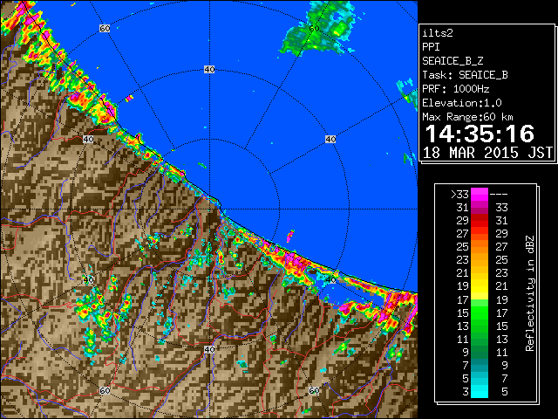The height and width of the screenshot is (419, 558).
Task: Pick the red 29–31 dBZ legend swatch
Action: (480, 221)
